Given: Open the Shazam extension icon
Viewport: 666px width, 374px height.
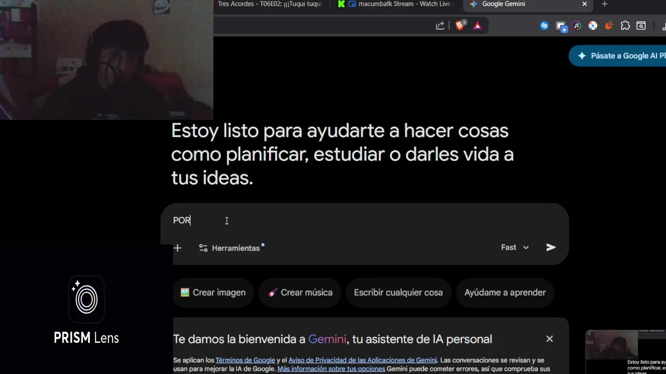Looking at the screenshot, I should (x=544, y=25).
